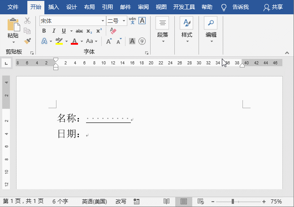The width and height of the screenshot is (294, 207).
Task: Open the font name dropdown 宋体
Action: (103, 21)
